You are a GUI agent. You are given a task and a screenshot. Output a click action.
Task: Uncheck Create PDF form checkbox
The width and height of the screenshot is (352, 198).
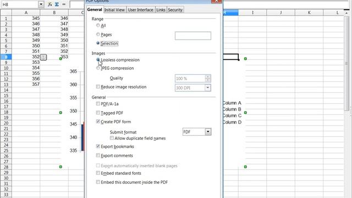(x=98, y=122)
